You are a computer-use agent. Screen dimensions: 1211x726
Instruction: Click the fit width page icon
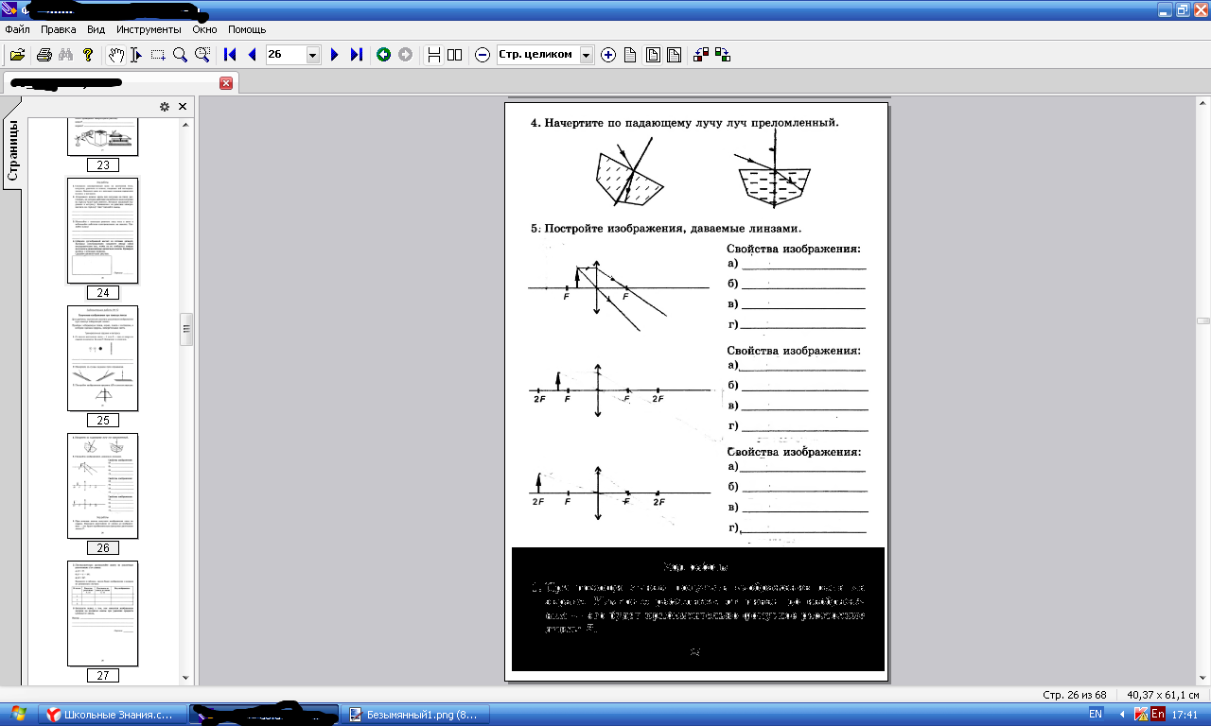(x=675, y=55)
